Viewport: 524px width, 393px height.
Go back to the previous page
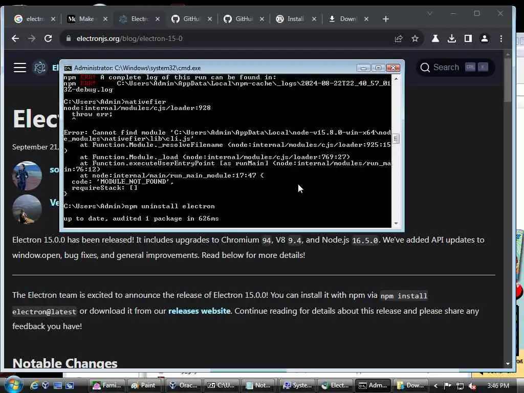click(x=15, y=38)
